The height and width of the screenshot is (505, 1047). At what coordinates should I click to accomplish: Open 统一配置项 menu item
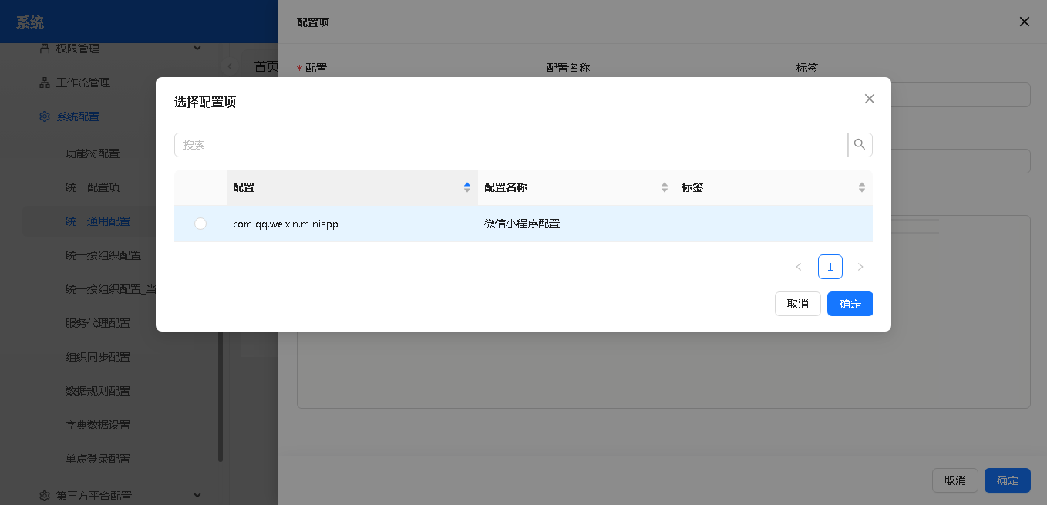pos(93,187)
